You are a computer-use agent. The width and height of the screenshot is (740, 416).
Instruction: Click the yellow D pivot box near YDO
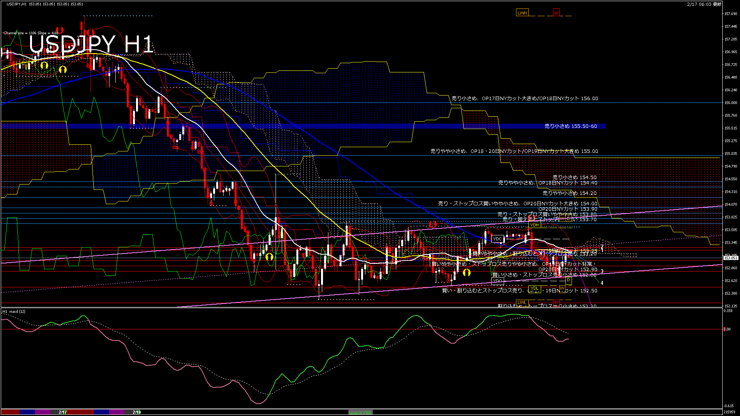point(568,280)
